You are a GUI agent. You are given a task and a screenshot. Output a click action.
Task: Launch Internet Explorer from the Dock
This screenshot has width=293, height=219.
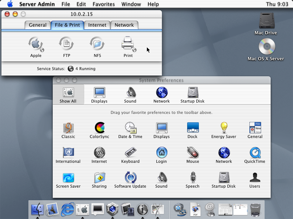67,210
